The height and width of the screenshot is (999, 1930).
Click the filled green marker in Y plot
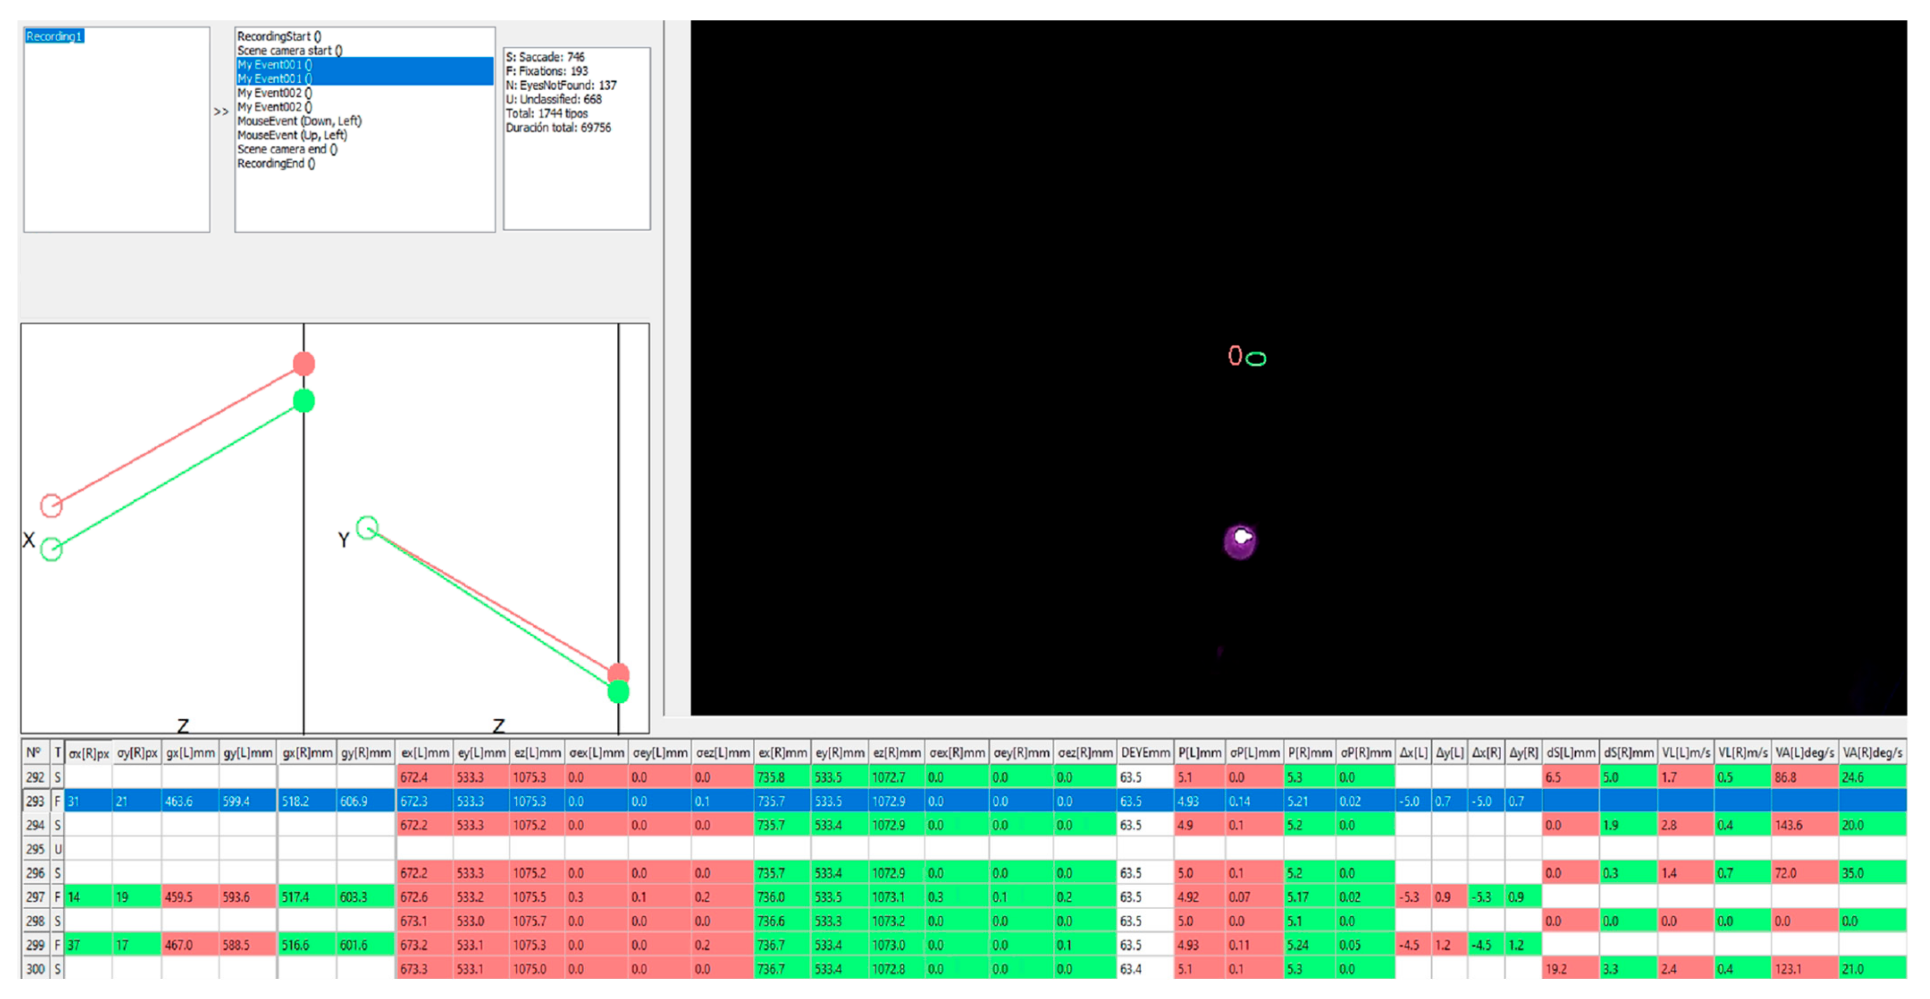tap(618, 692)
